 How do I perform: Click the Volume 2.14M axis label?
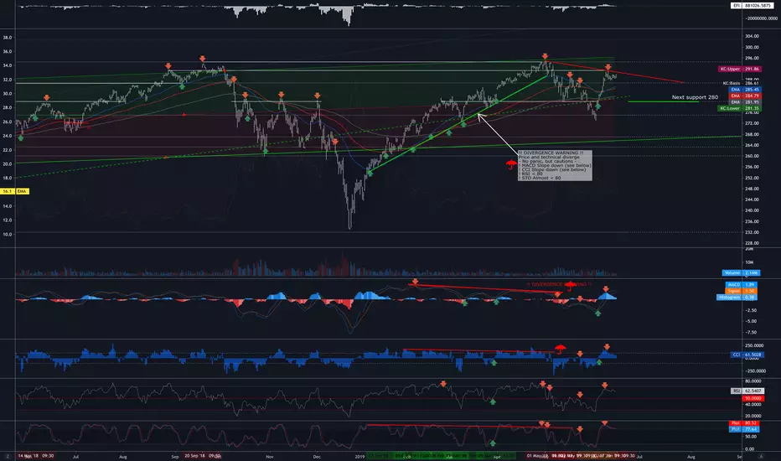[741, 272]
